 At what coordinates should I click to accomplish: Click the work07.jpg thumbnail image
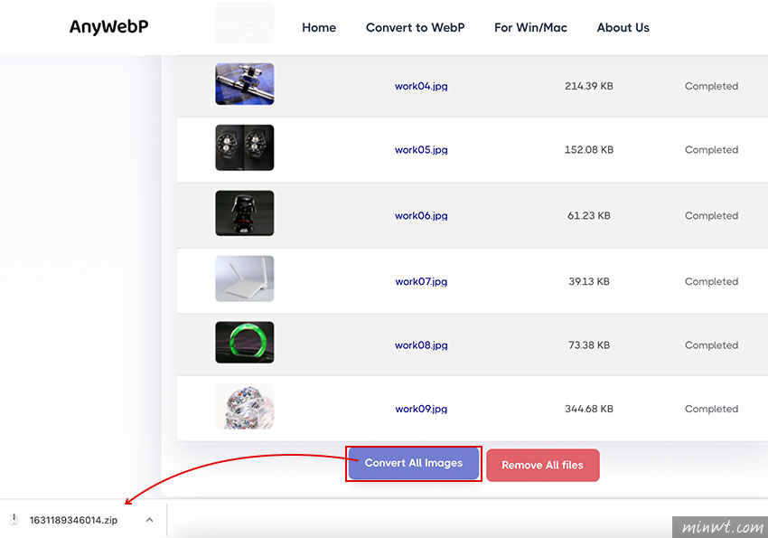coord(245,278)
